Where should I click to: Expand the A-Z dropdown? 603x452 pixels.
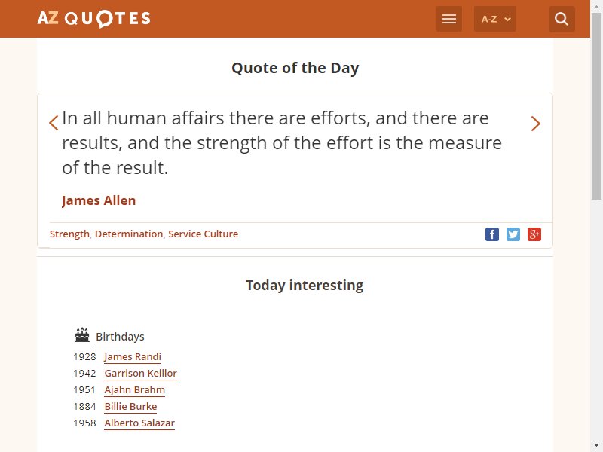(494, 19)
